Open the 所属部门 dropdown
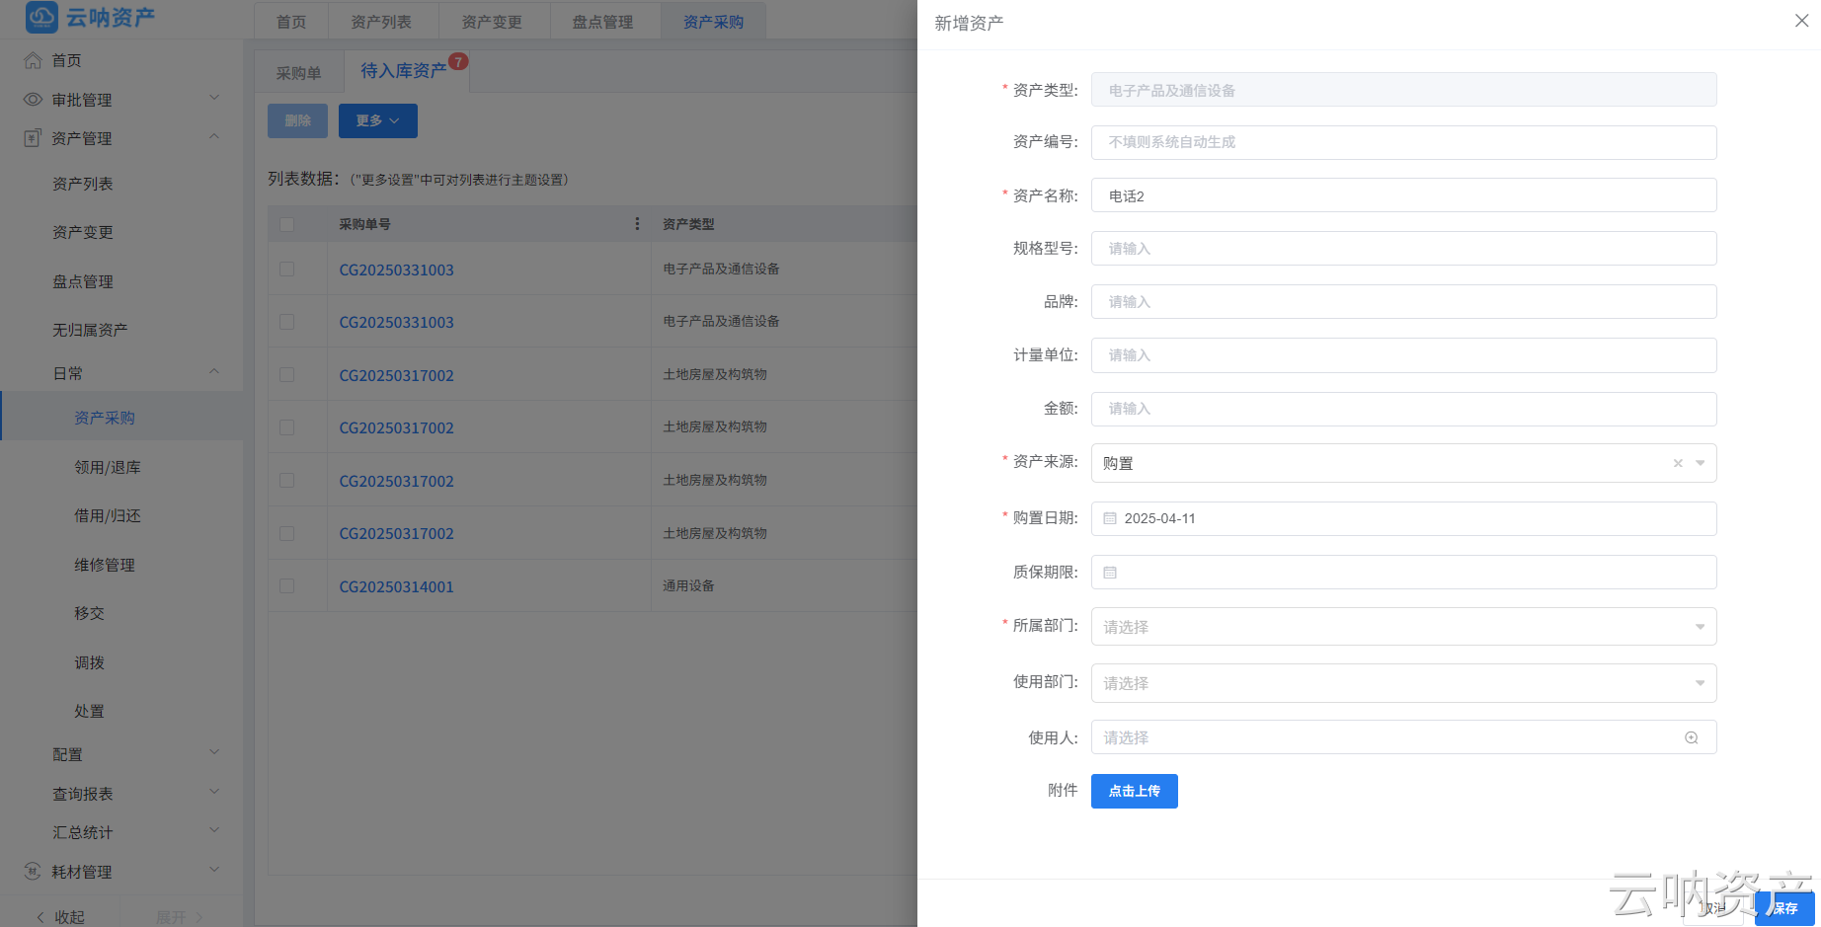The height and width of the screenshot is (927, 1821). pos(1402,625)
